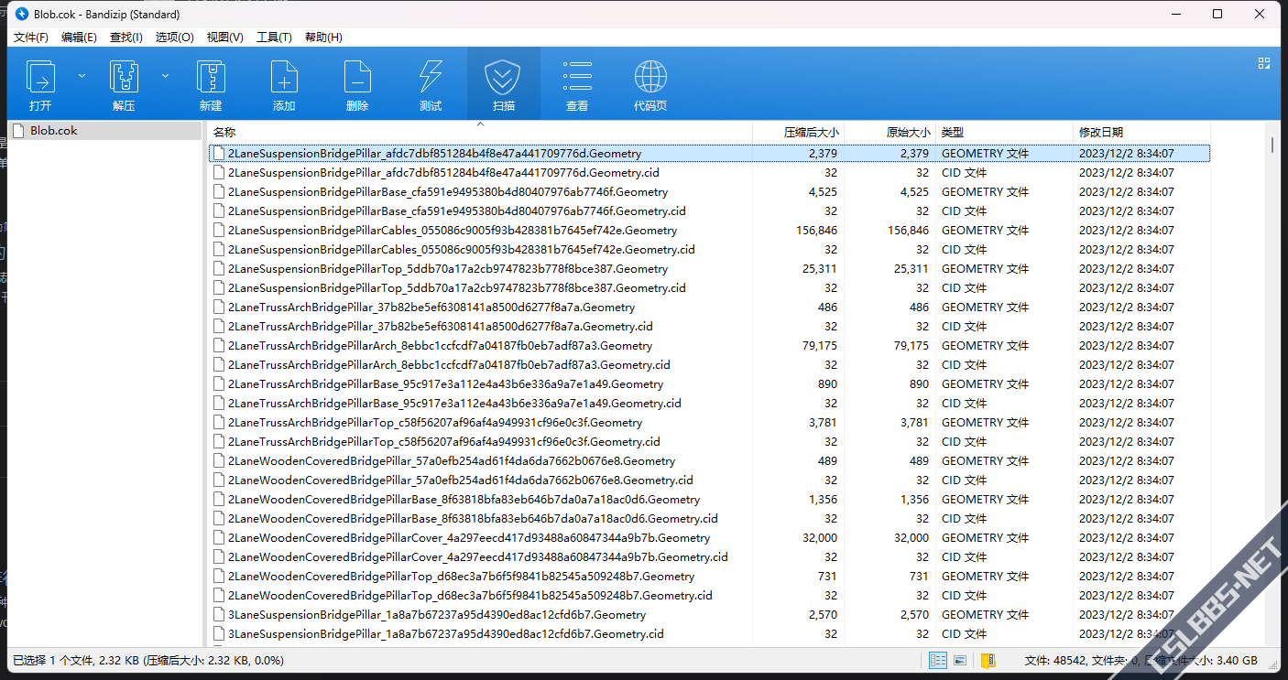Screen dimensions: 1288x680
Task: Click the Scan (扫描) shield icon
Action: coord(503,77)
